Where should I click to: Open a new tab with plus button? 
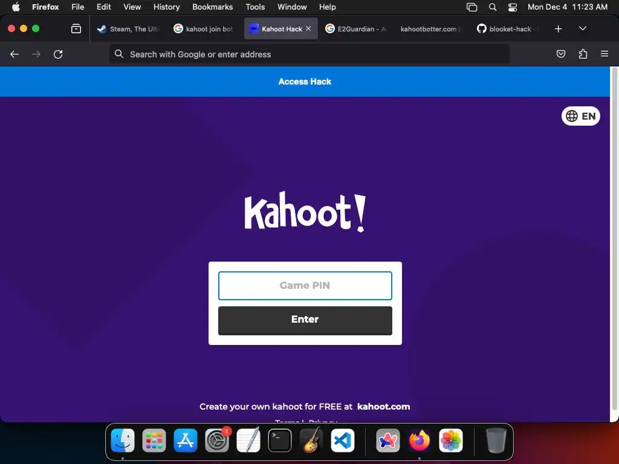point(558,29)
